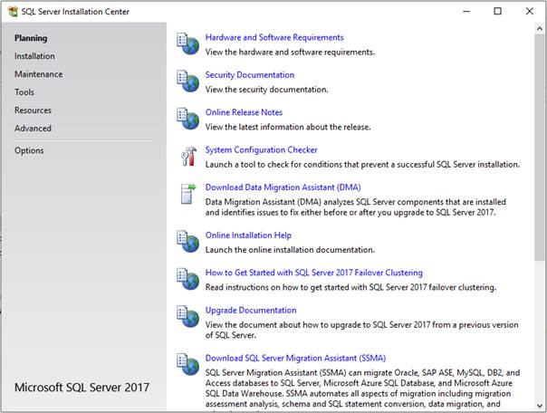Click the SSMA download globe icon

187,364
